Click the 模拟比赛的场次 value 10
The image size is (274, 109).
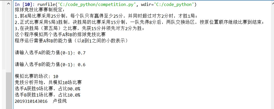[x=56, y=76]
